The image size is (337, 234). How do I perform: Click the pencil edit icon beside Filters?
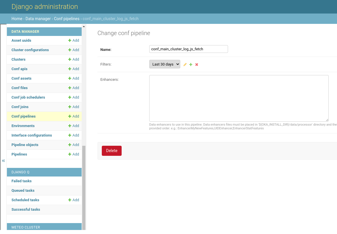(x=185, y=64)
